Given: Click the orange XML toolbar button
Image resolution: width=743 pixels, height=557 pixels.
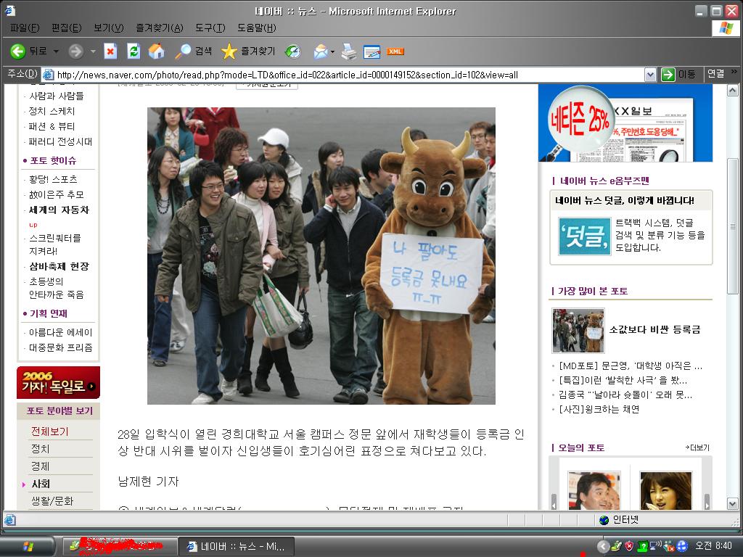Looking at the screenshot, I should [395, 51].
